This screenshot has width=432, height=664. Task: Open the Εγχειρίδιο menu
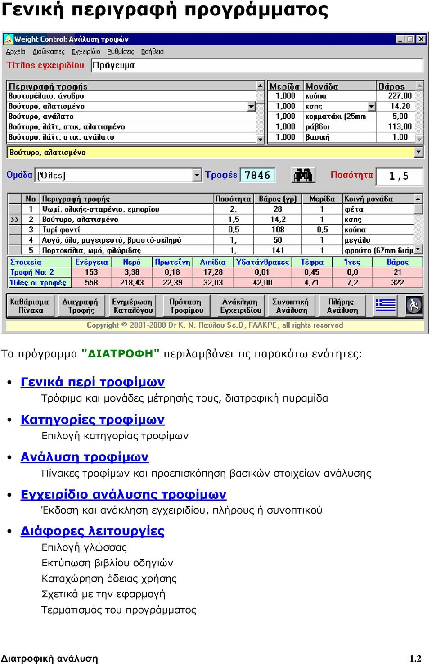[x=86, y=52]
